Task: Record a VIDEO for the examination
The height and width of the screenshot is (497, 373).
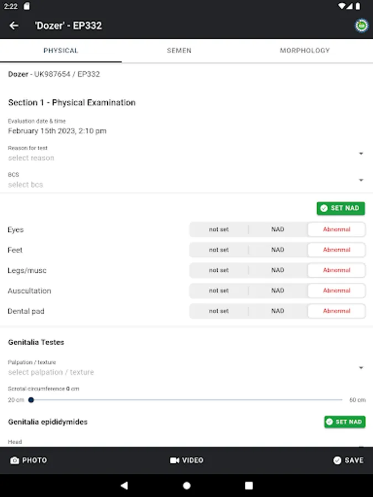Action: [187, 460]
